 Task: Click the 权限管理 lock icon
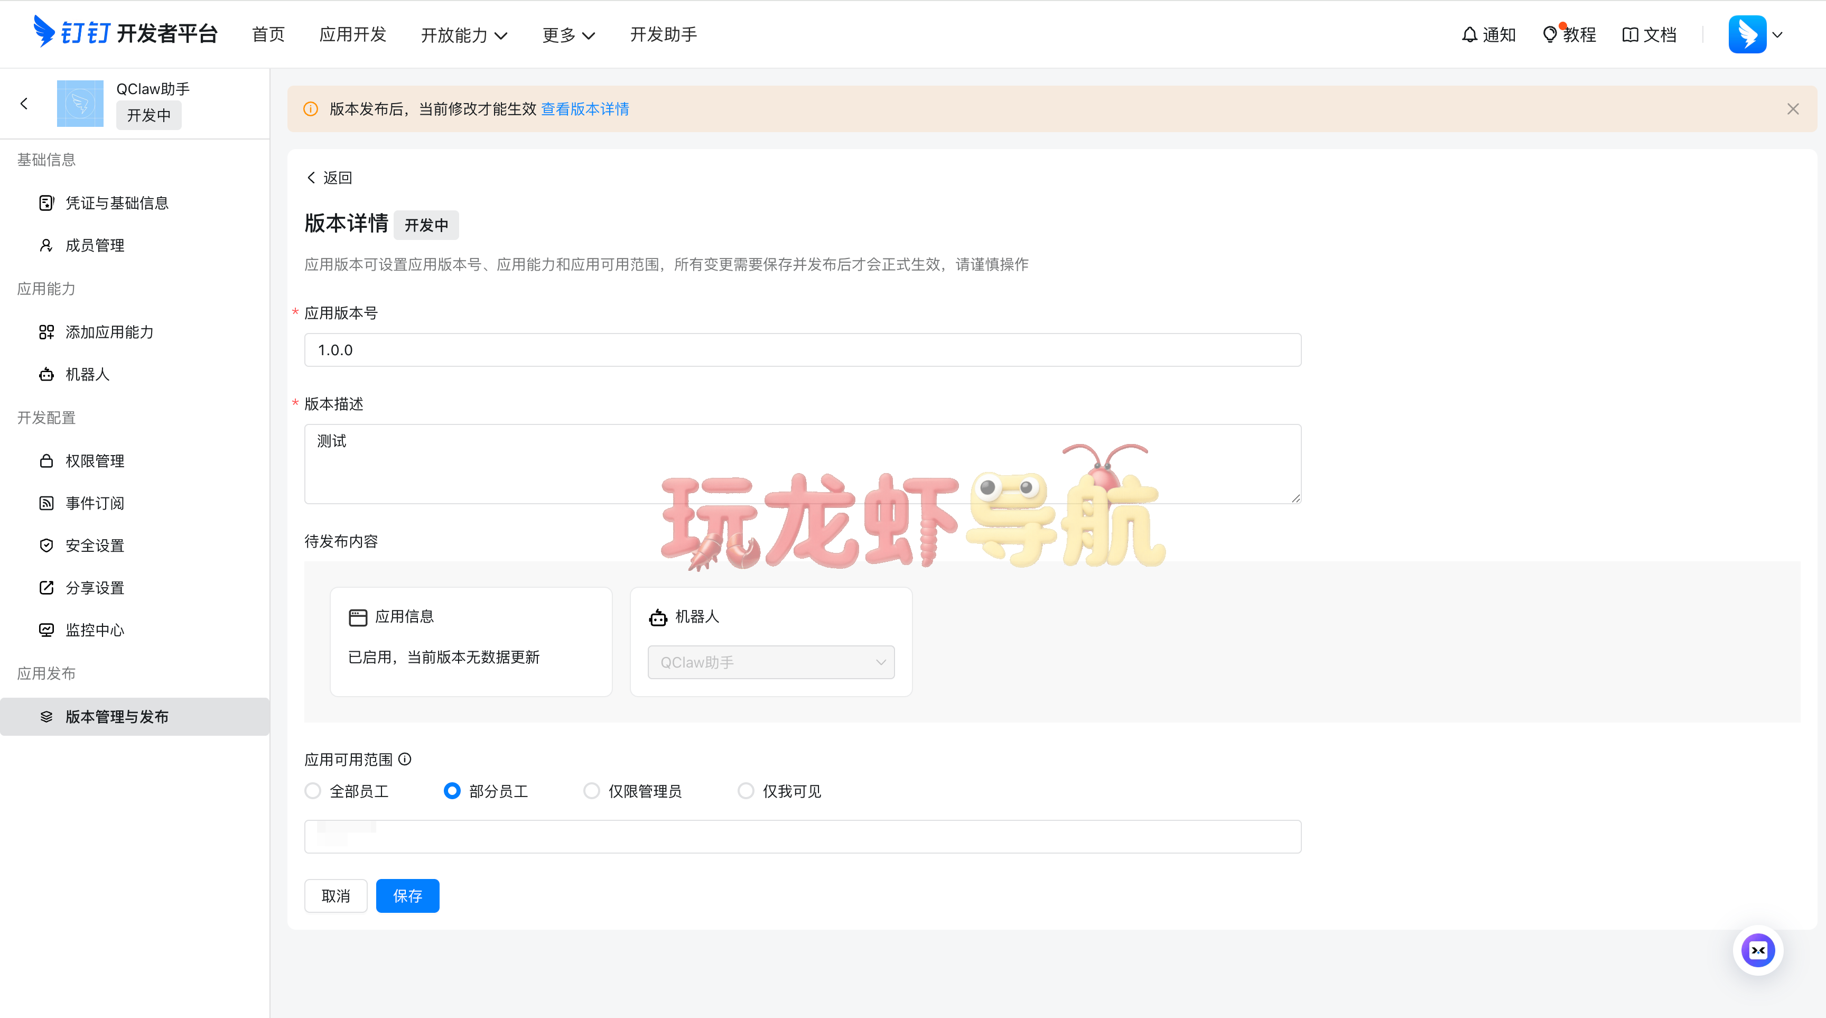point(46,461)
